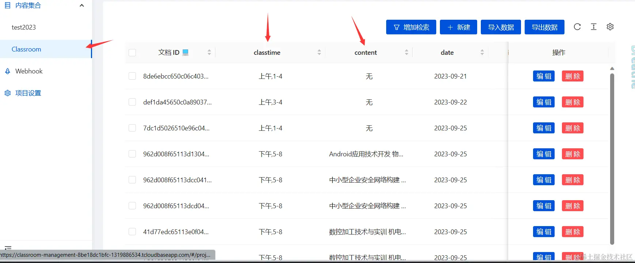The height and width of the screenshot is (263, 635).
Task: Open the row density icon
Action: [594, 27]
